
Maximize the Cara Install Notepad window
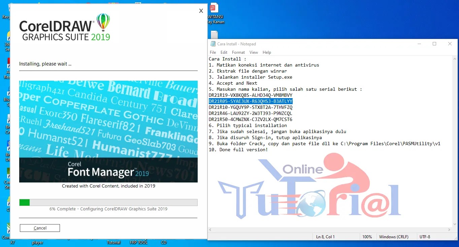pyautogui.click(x=434, y=44)
